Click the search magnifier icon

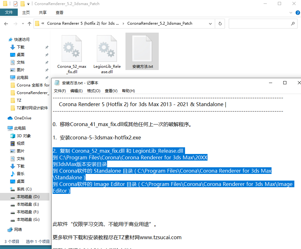coord(293,24)
